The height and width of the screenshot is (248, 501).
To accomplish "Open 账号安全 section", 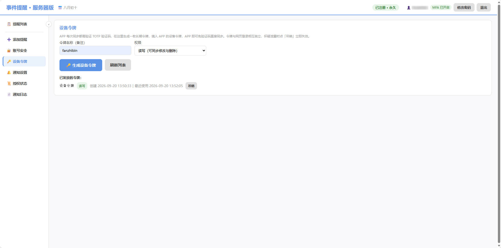I will coord(24,50).
